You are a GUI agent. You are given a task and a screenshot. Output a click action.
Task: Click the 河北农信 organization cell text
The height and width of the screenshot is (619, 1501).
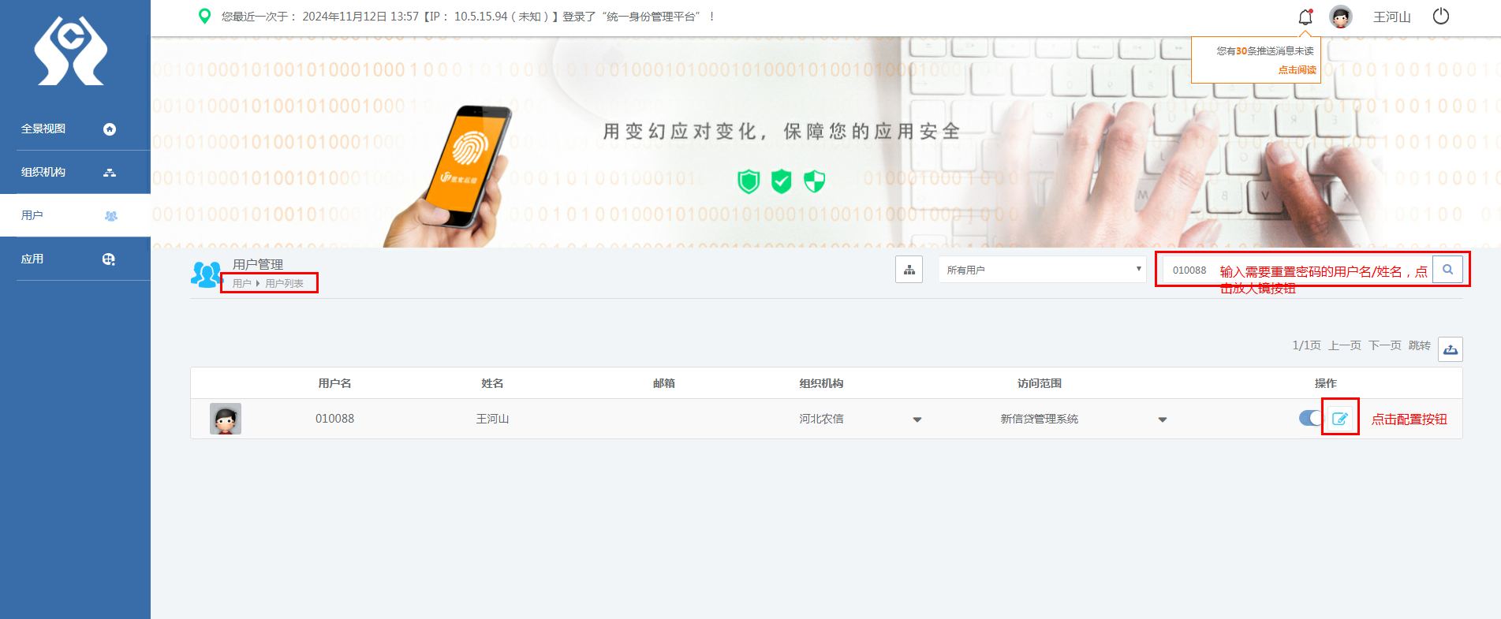pos(821,419)
